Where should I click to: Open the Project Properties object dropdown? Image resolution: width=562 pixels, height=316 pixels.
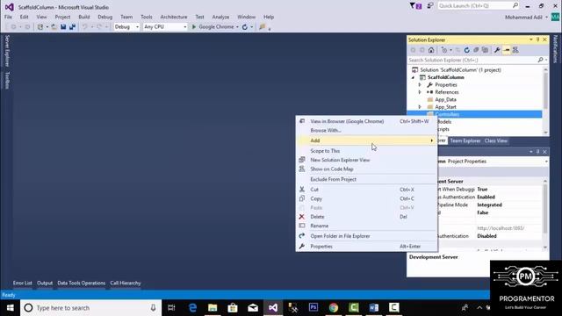point(546,162)
